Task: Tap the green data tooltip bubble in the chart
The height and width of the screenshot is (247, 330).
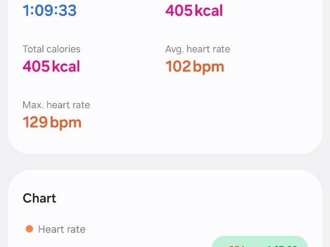Action: 260,242
